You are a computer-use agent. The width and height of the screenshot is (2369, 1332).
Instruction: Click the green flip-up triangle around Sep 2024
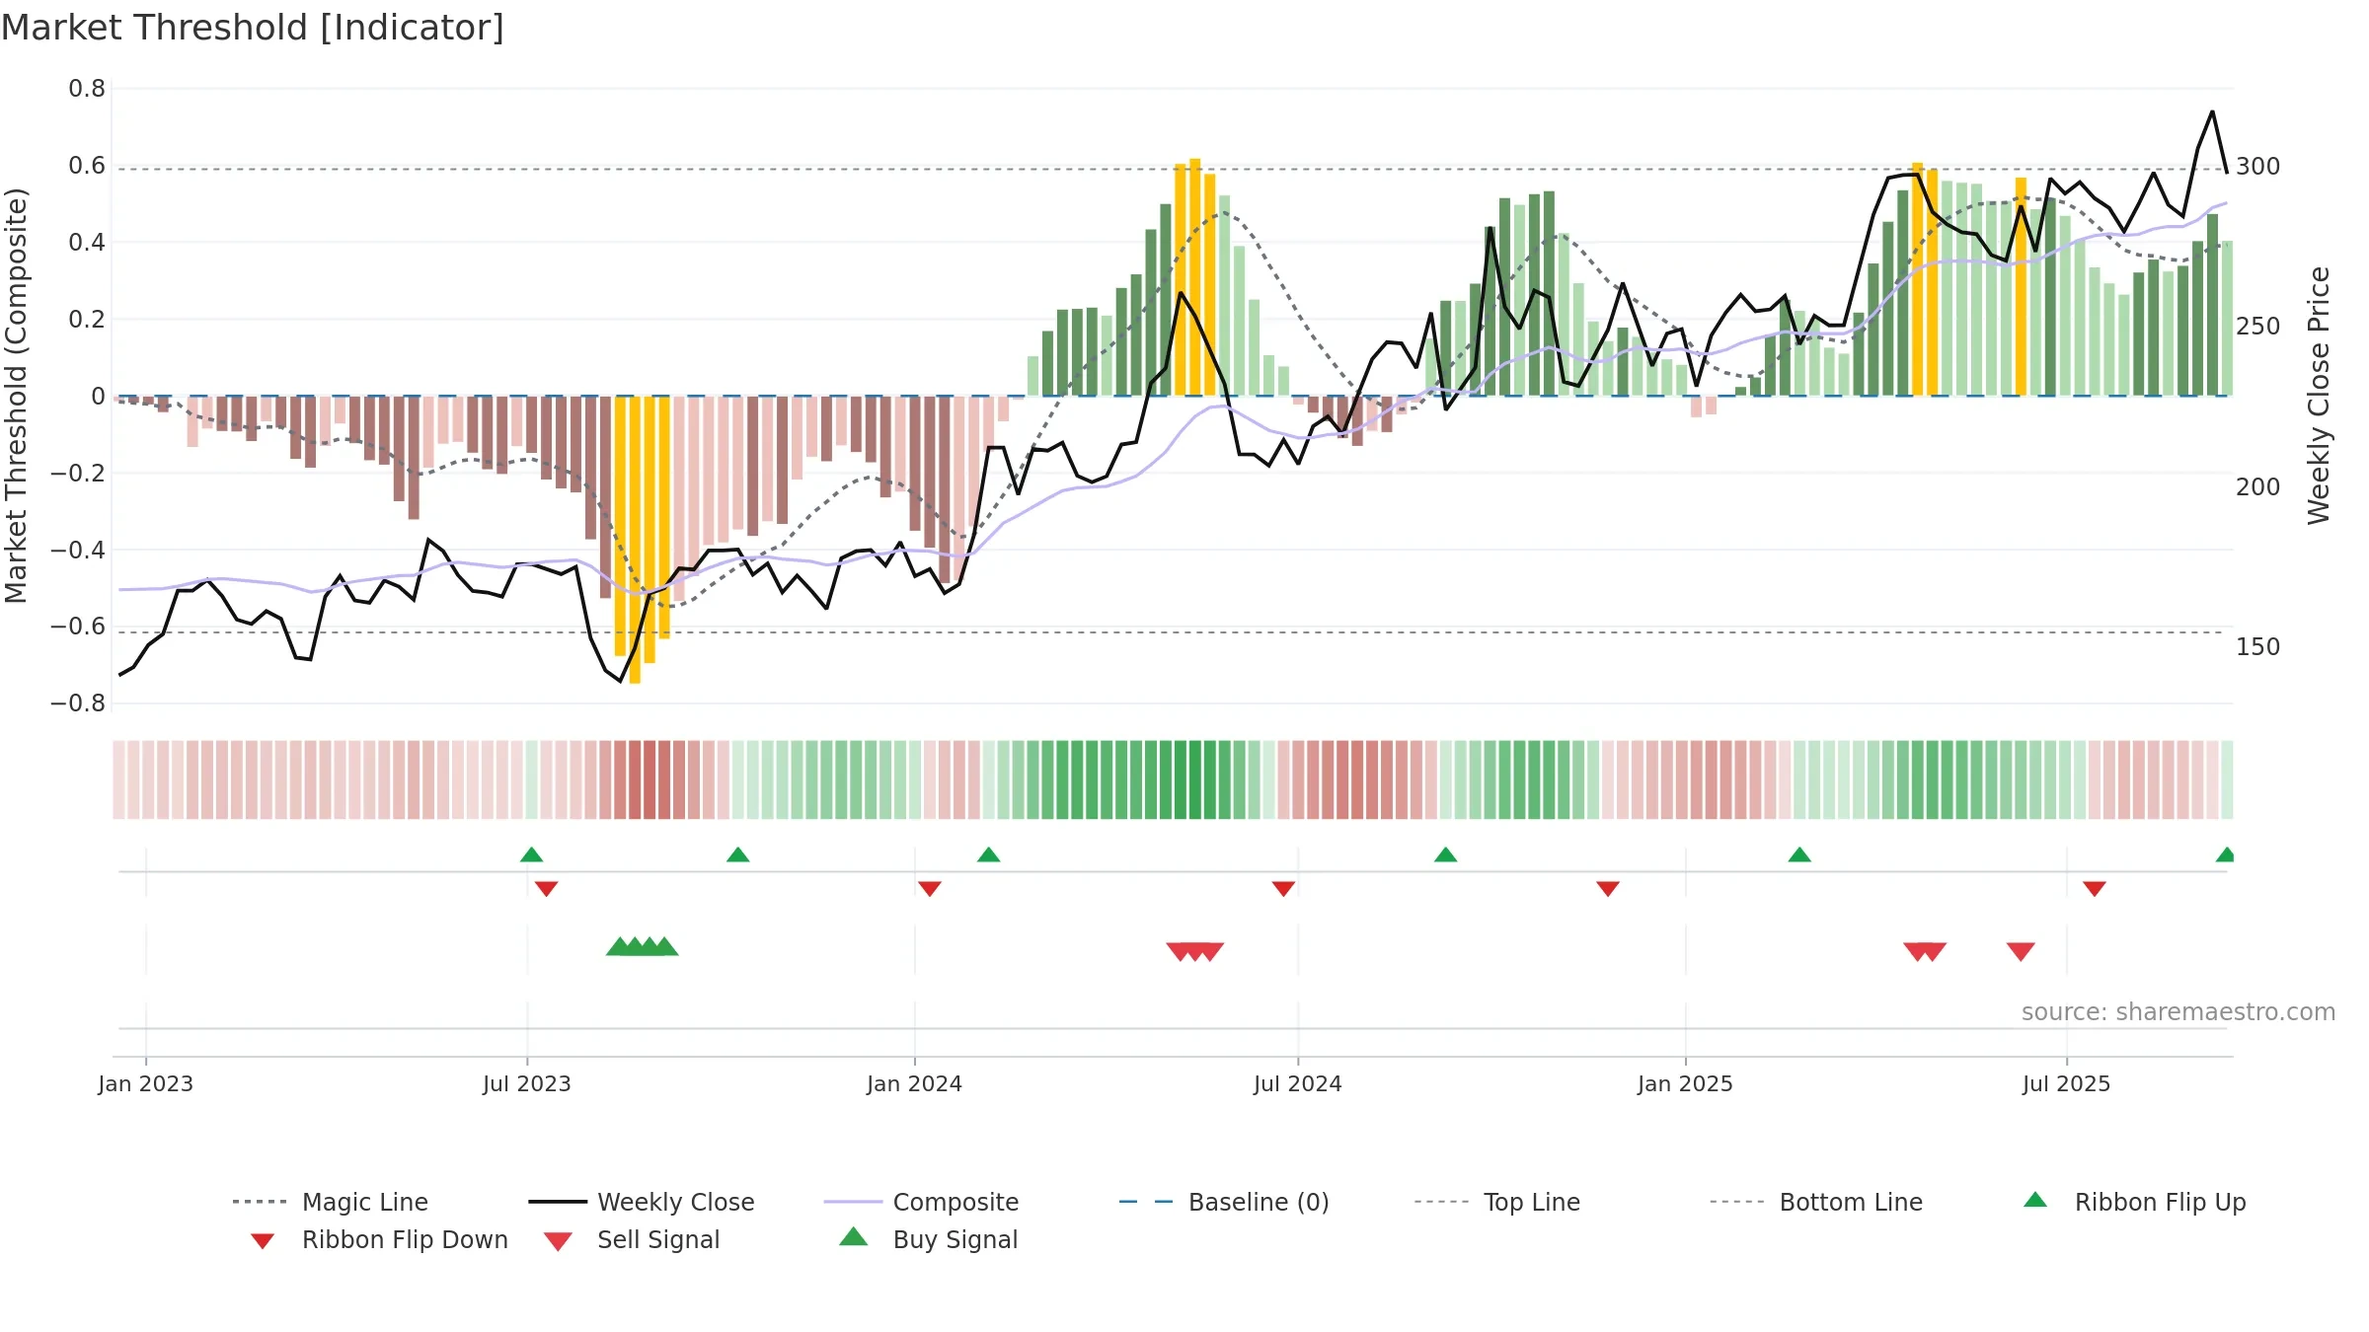1446,854
